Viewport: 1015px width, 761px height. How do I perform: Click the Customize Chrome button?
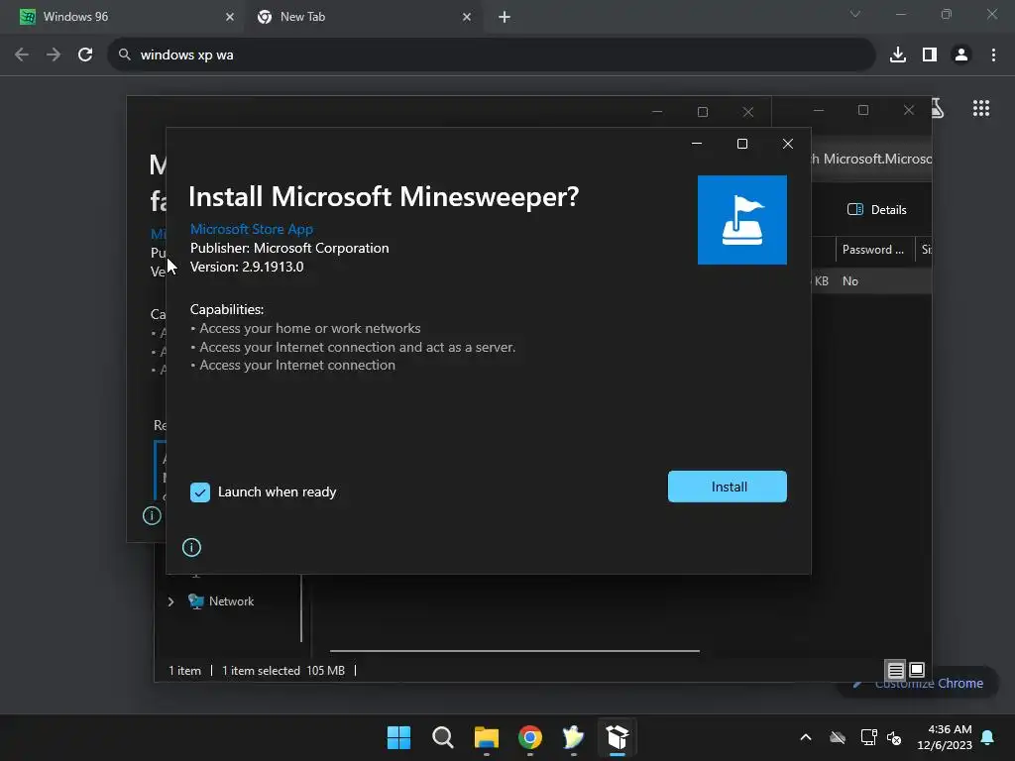coord(919,684)
